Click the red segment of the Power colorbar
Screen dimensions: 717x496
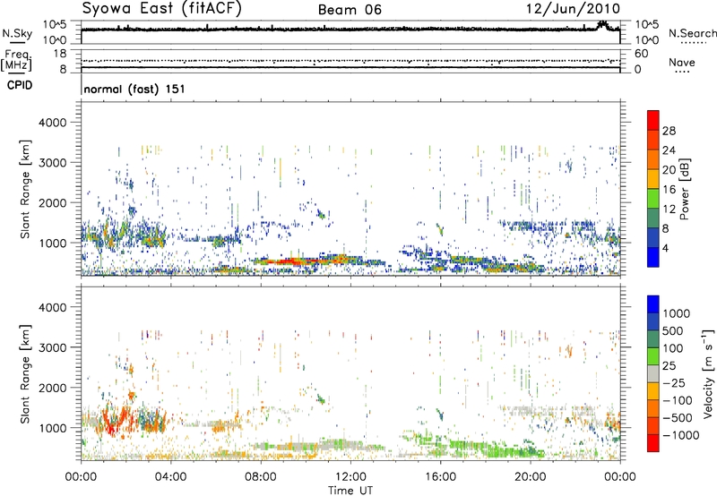(x=653, y=120)
